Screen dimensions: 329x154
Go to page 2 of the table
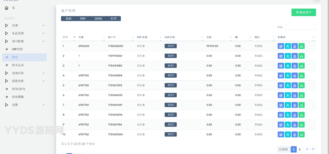click(x=300, y=149)
